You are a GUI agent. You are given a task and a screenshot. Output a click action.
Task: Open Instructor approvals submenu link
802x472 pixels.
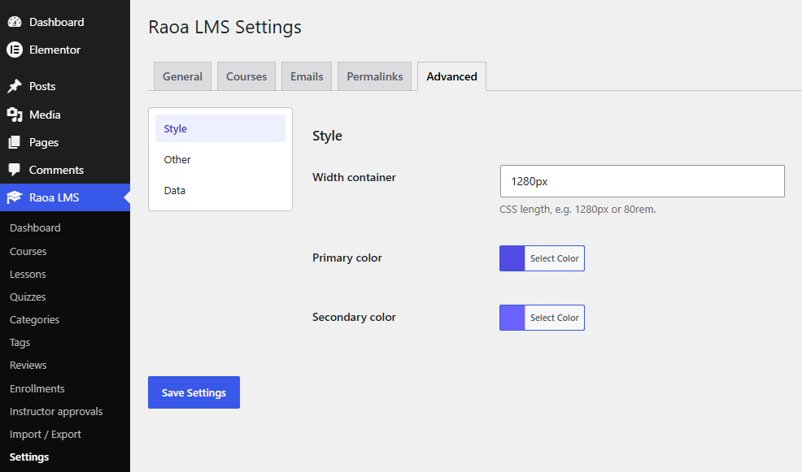point(56,411)
